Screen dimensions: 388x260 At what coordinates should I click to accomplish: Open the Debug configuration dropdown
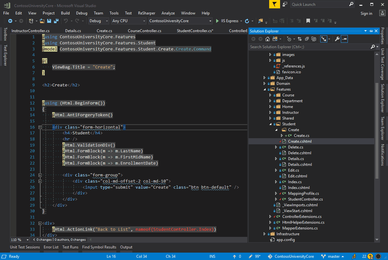(x=99, y=21)
